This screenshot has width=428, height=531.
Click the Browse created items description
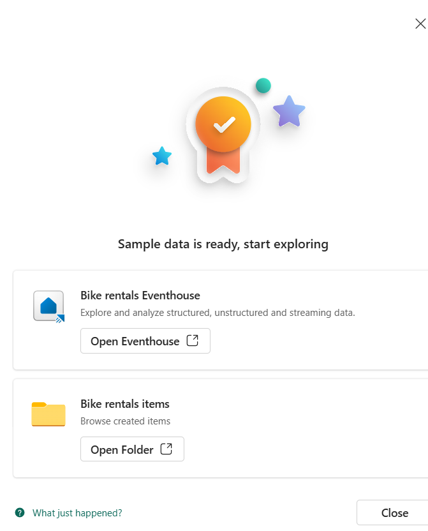pyautogui.click(x=125, y=421)
